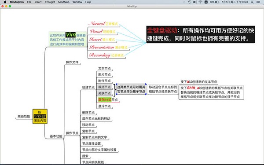Image resolution: width=264 pixels, height=165 pixels.
Task: Select the 移动蓝色节点光标到概括节点 node
Action: [163, 89]
